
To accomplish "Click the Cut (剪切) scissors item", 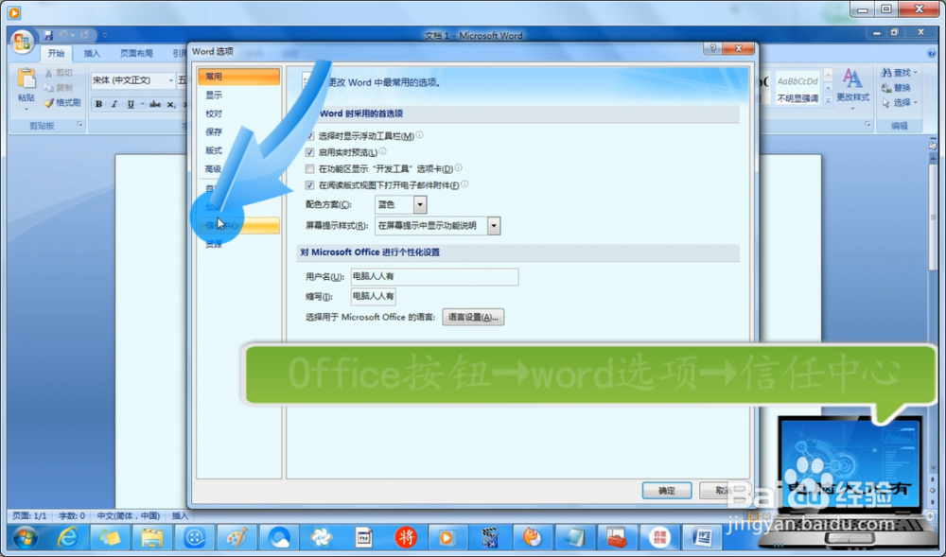I will 59,72.
